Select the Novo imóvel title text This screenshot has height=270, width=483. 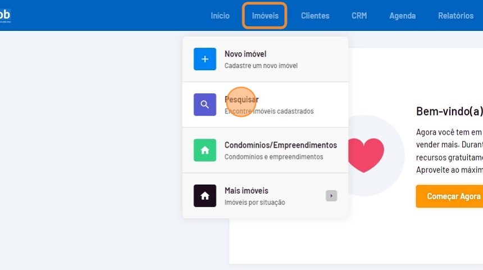coord(245,54)
